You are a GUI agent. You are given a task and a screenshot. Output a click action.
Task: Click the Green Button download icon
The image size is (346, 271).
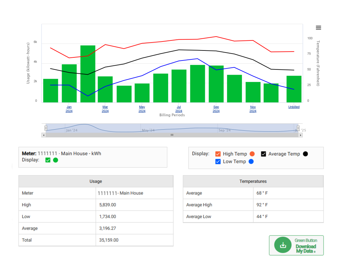click(x=283, y=245)
